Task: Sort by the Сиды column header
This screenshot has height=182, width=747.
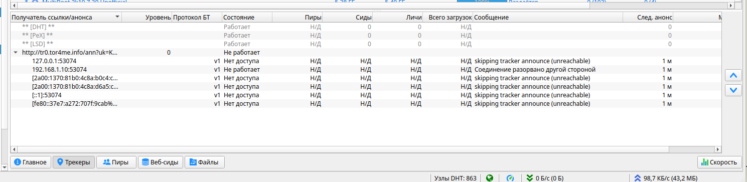Action: click(x=347, y=18)
